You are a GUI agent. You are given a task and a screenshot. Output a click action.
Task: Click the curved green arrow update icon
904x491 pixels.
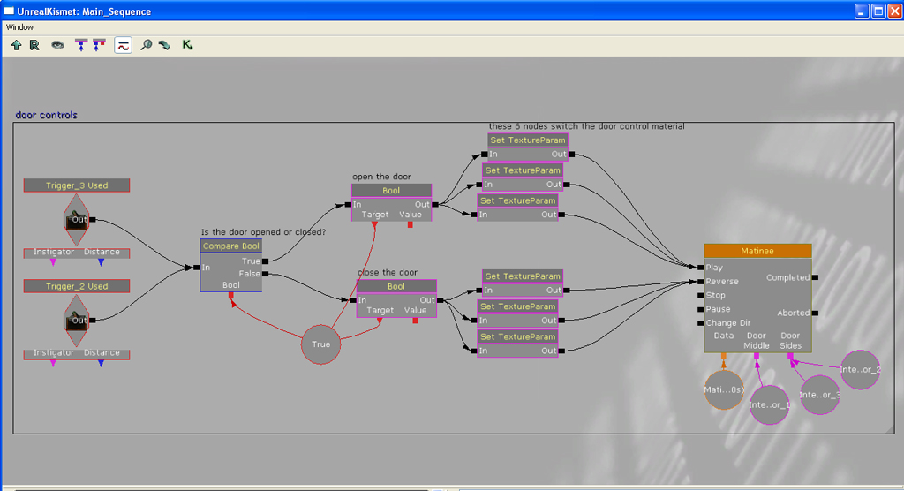coord(165,45)
